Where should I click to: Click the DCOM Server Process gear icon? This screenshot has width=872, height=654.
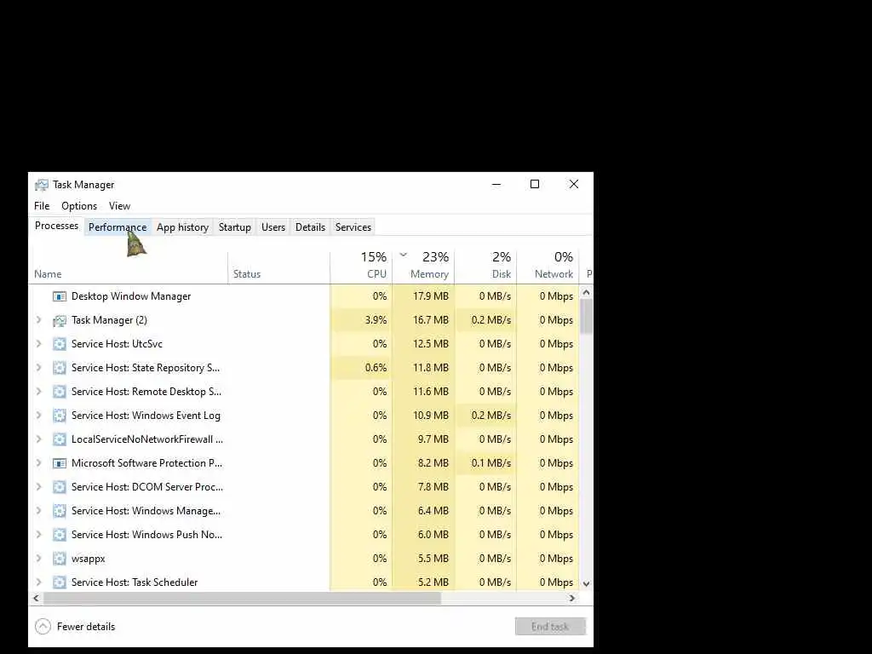(60, 487)
